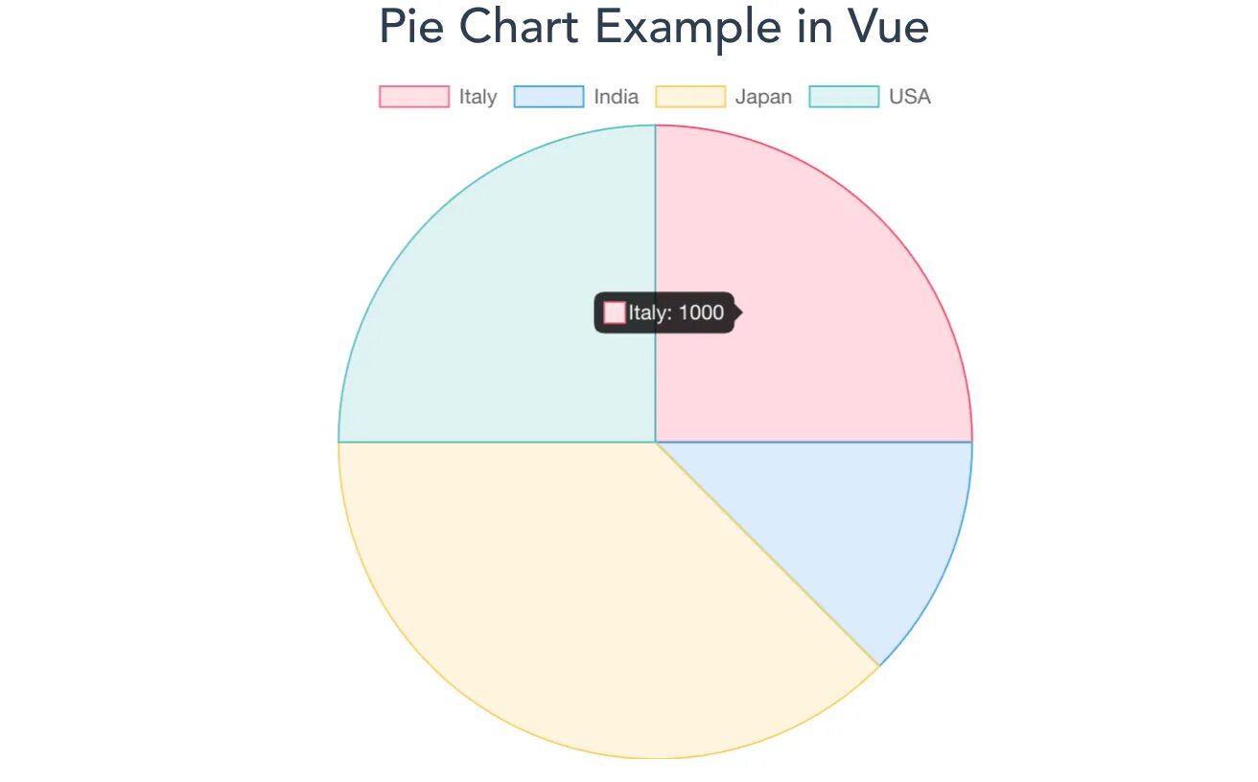Click the blue India legend swatch
Image resolution: width=1258 pixels, height=782 pixels.
pyautogui.click(x=548, y=97)
